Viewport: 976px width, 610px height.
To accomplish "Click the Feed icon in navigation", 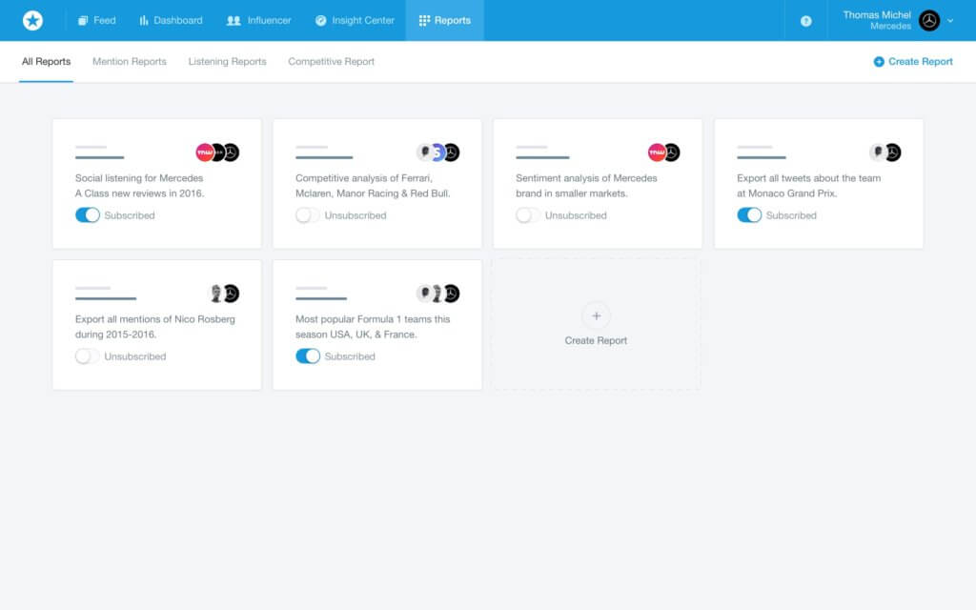I will (x=82, y=21).
